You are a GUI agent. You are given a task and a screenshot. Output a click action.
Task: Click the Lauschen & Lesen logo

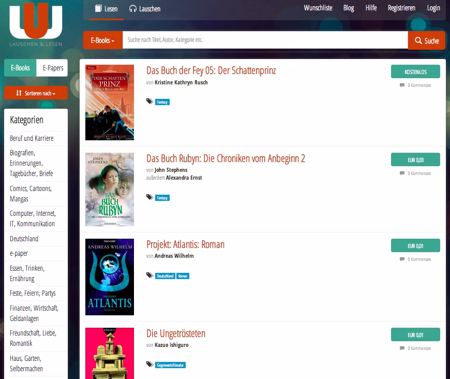coord(36,24)
